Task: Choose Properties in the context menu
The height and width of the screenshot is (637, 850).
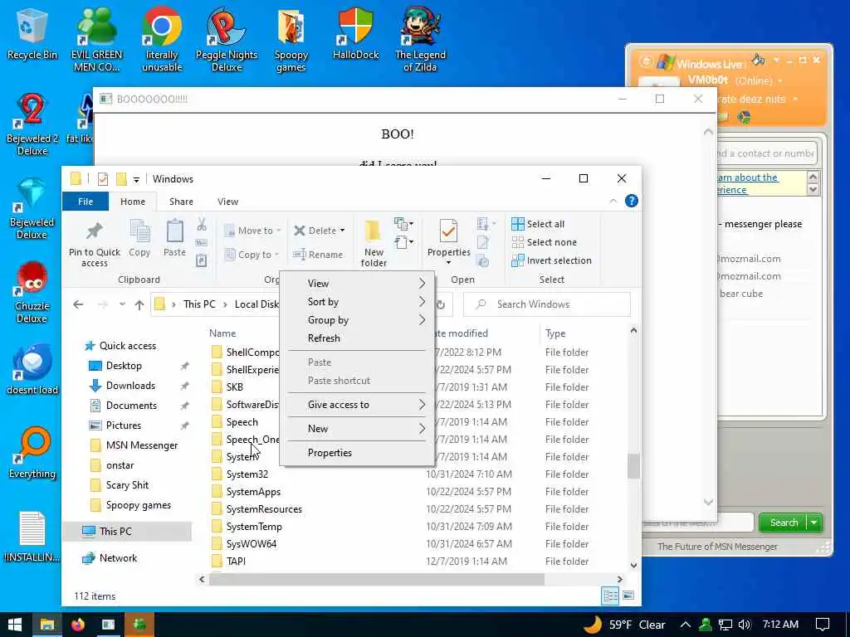Action: click(x=357, y=453)
